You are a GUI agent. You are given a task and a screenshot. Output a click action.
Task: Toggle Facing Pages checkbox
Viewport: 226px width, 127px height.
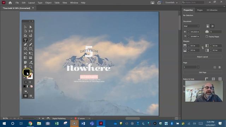(x=207, y=36)
